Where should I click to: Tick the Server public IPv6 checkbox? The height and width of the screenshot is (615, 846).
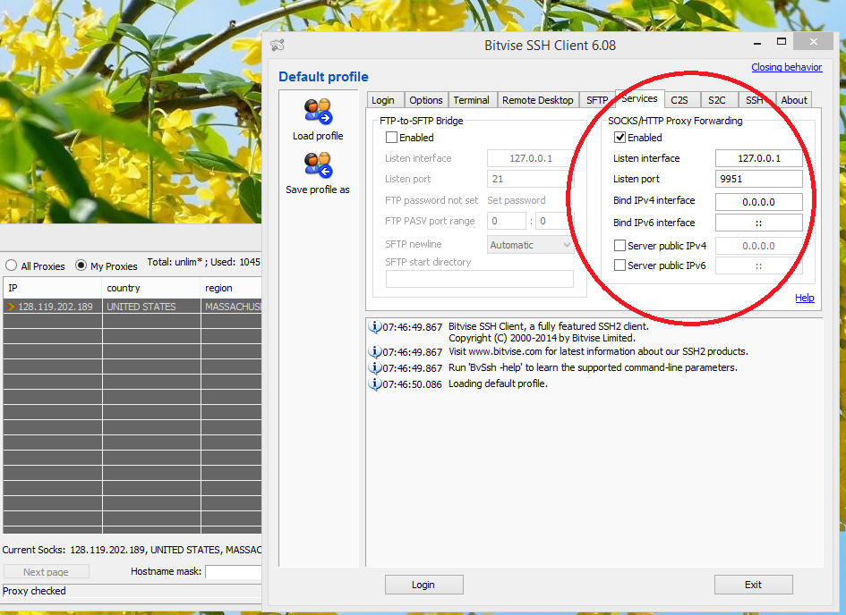click(x=620, y=265)
